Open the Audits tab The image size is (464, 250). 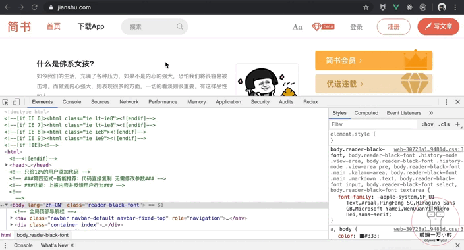pos(286,102)
